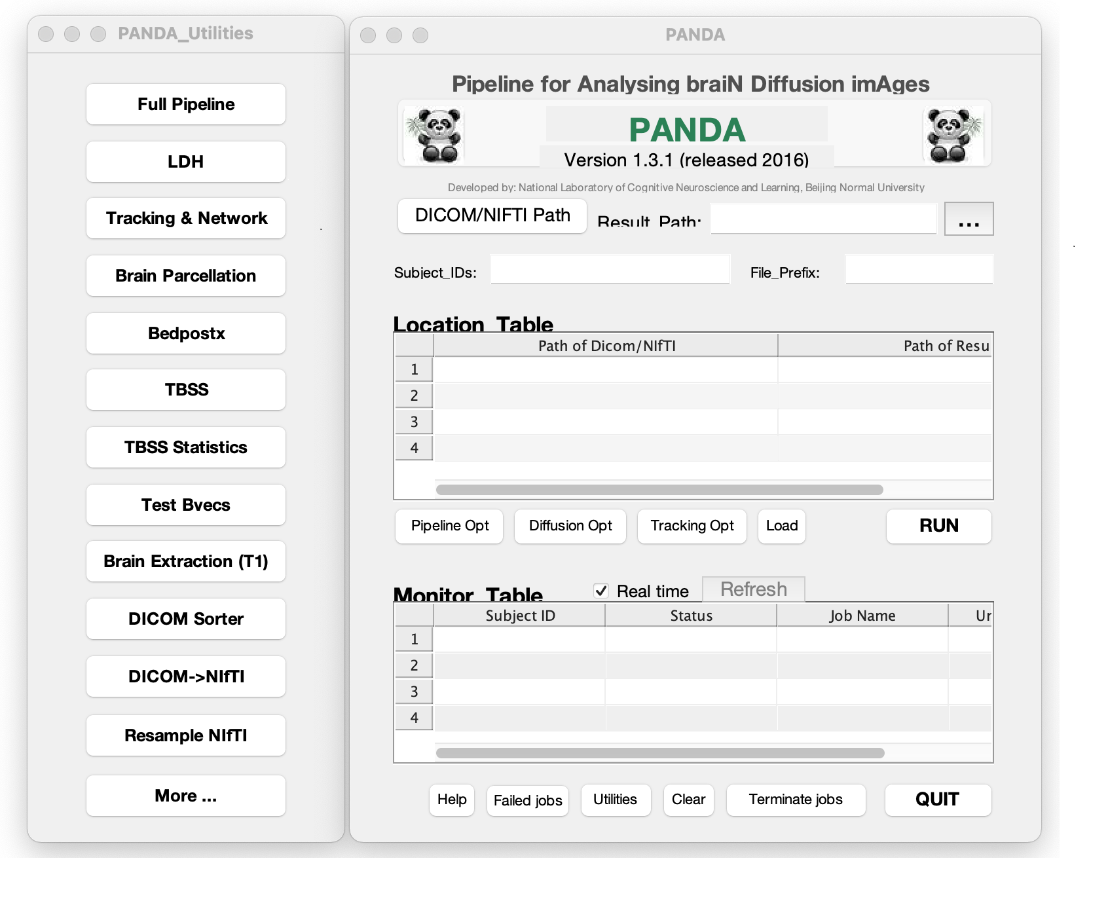Screen dimensions: 1108x905
Task: Click the Terminate jobs button
Action: pyautogui.click(x=796, y=800)
